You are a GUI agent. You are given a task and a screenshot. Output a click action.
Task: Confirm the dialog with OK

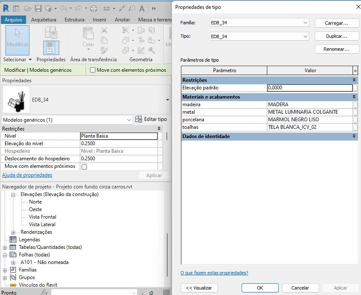(x=260, y=288)
